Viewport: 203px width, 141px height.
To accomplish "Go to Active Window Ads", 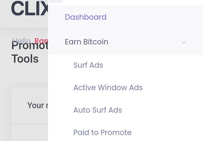I will [108, 88].
